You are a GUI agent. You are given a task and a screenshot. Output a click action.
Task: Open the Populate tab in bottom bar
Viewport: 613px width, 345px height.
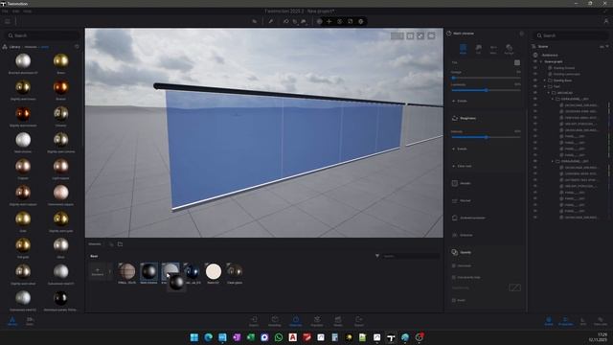(317, 321)
